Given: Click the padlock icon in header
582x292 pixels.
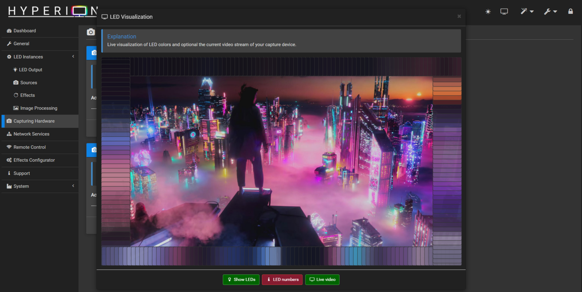Looking at the screenshot, I should (x=570, y=12).
